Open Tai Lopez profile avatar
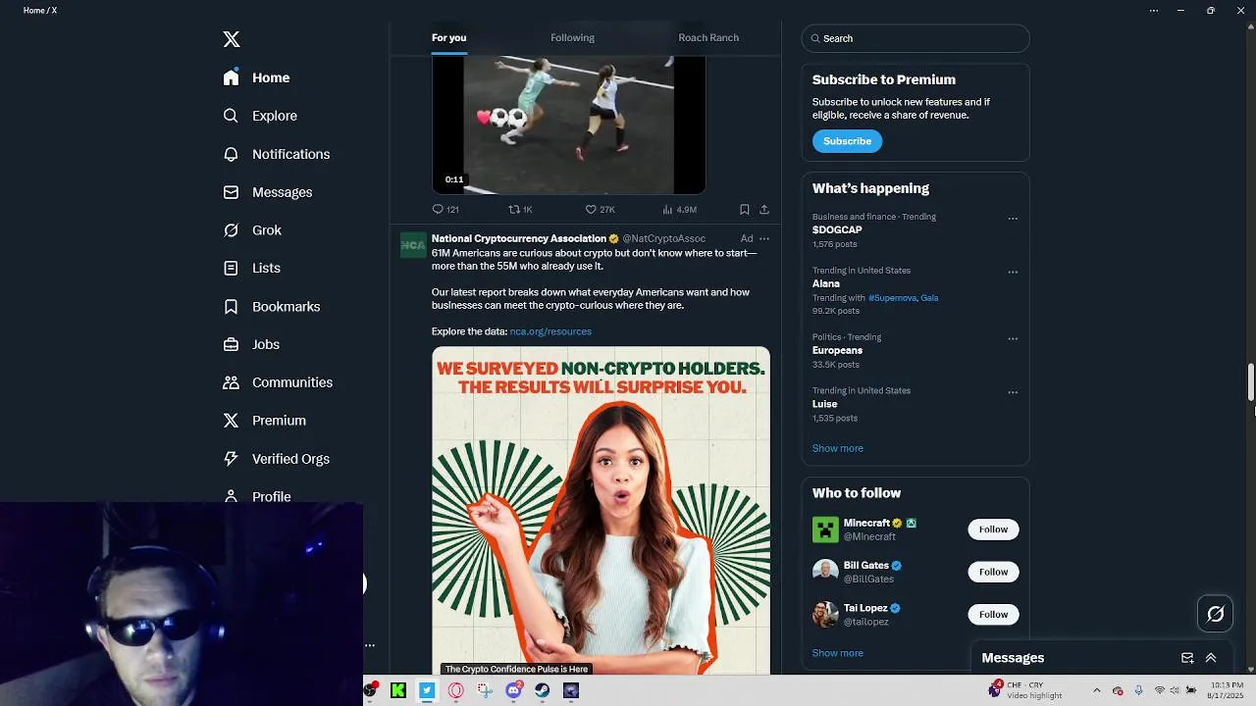 [825, 615]
